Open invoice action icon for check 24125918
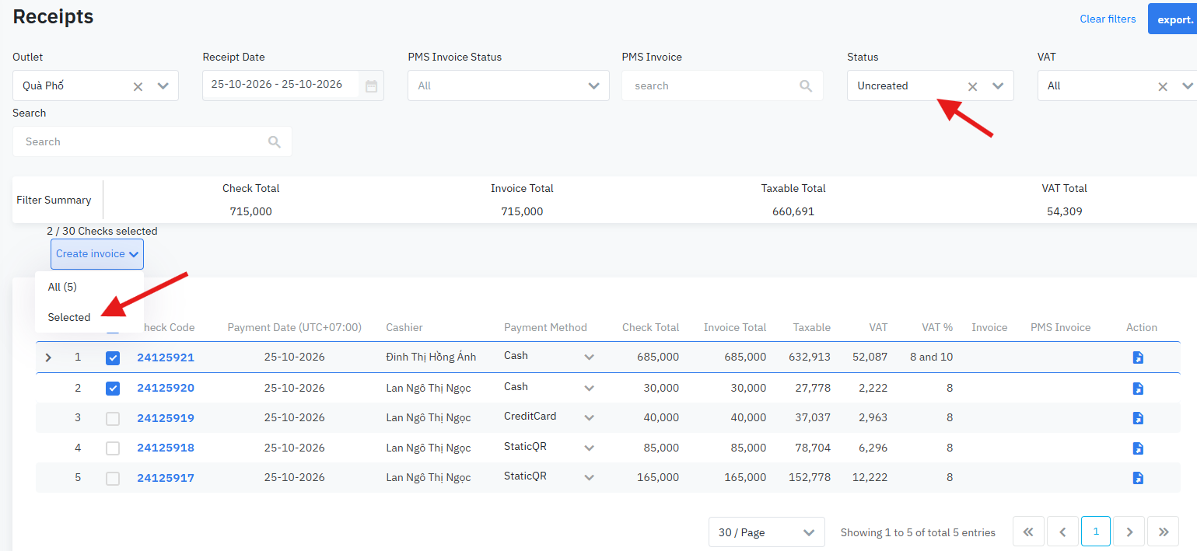The image size is (1197, 551). [1138, 448]
